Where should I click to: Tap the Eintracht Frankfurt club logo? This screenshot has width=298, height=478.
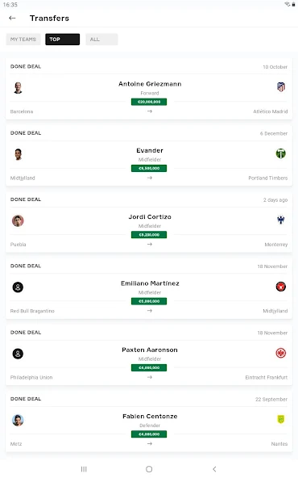pos(280,353)
